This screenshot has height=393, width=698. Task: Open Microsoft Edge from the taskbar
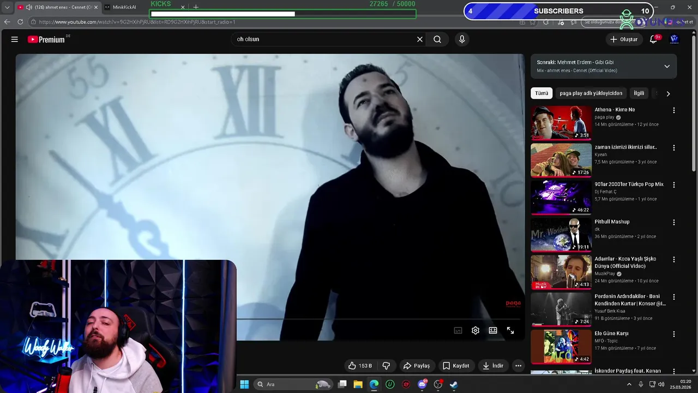pos(374,384)
